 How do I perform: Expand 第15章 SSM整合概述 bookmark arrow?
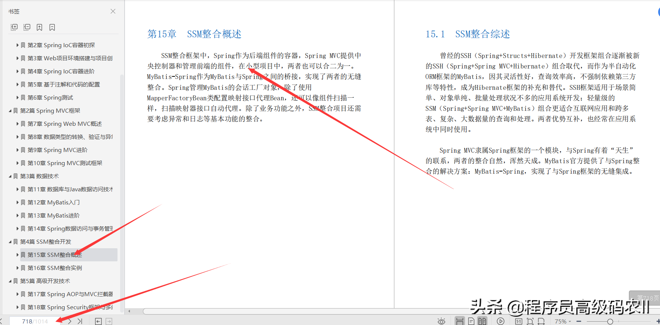coord(17,255)
